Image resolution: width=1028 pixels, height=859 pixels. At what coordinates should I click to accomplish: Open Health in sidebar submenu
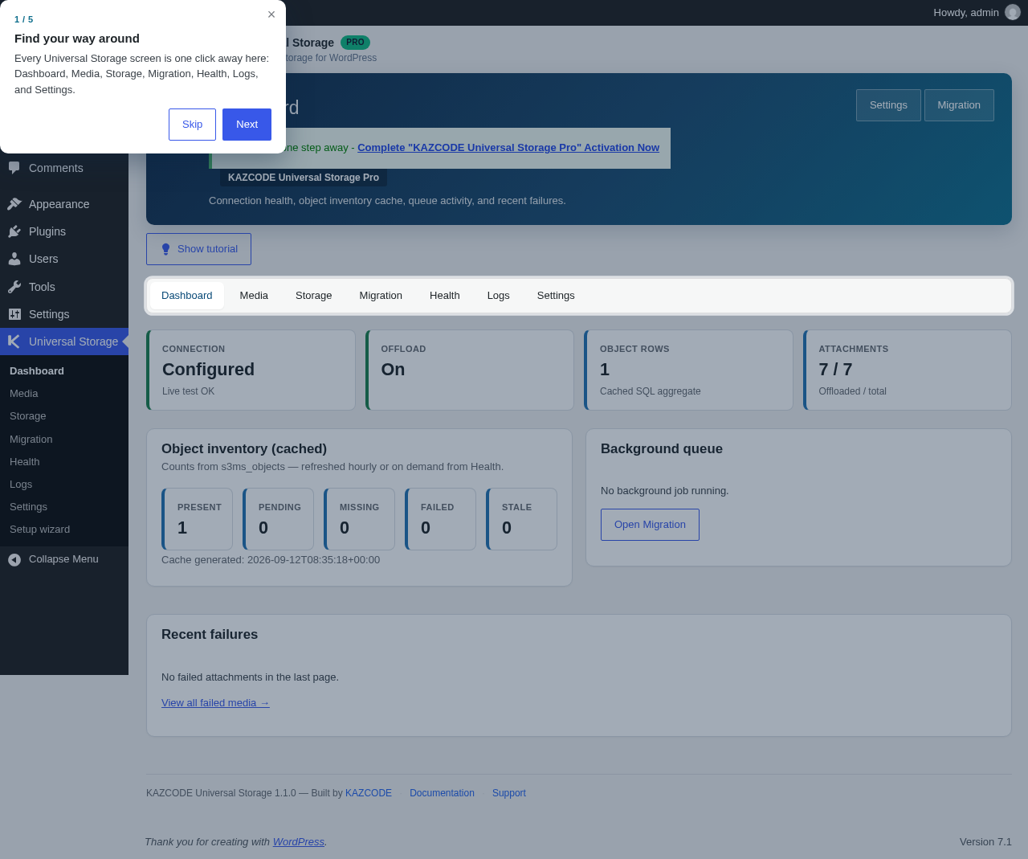(64, 462)
